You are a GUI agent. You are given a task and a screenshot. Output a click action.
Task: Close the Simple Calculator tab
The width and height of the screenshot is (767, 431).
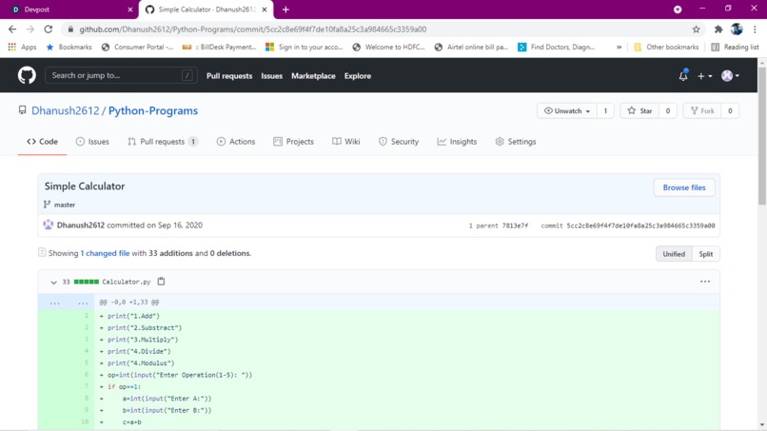(265, 10)
